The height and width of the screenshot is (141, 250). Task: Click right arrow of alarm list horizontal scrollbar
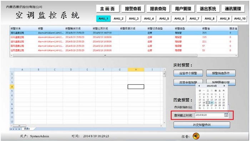pyautogui.click(x=236, y=56)
